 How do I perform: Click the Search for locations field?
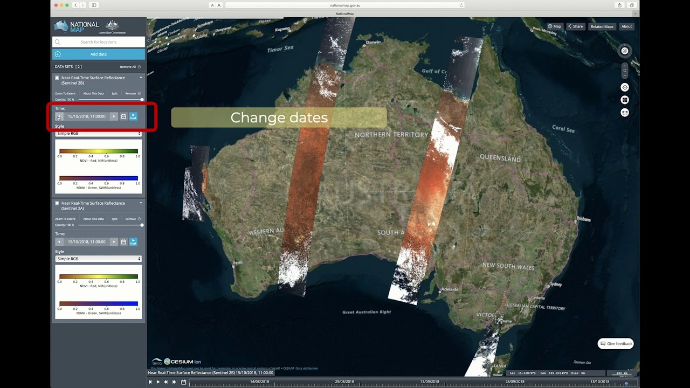99,42
